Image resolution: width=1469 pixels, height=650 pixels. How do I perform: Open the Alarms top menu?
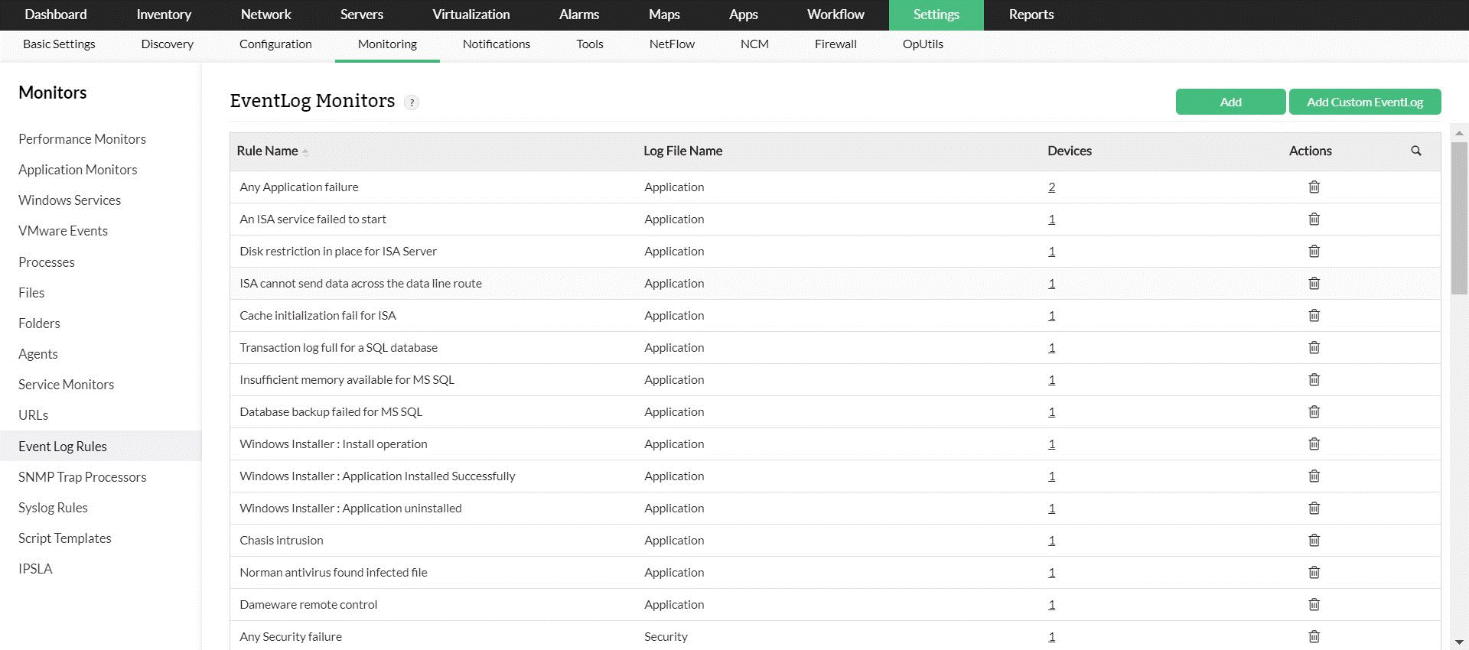pyautogui.click(x=578, y=15)
